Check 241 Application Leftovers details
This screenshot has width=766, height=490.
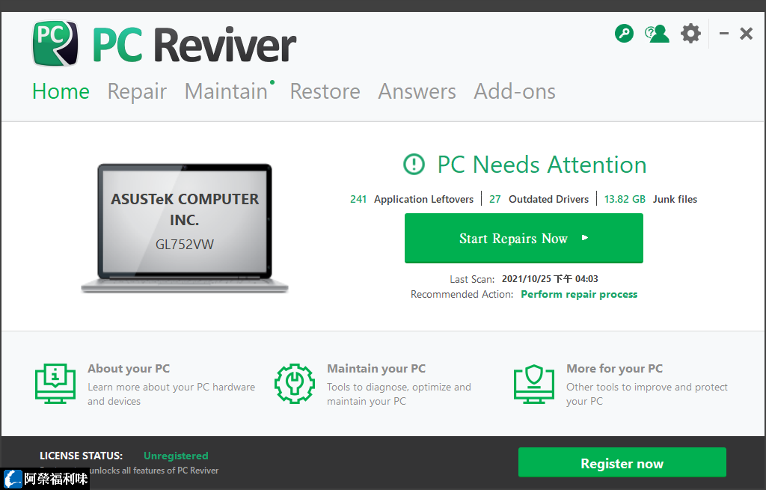tap(411, 199)
